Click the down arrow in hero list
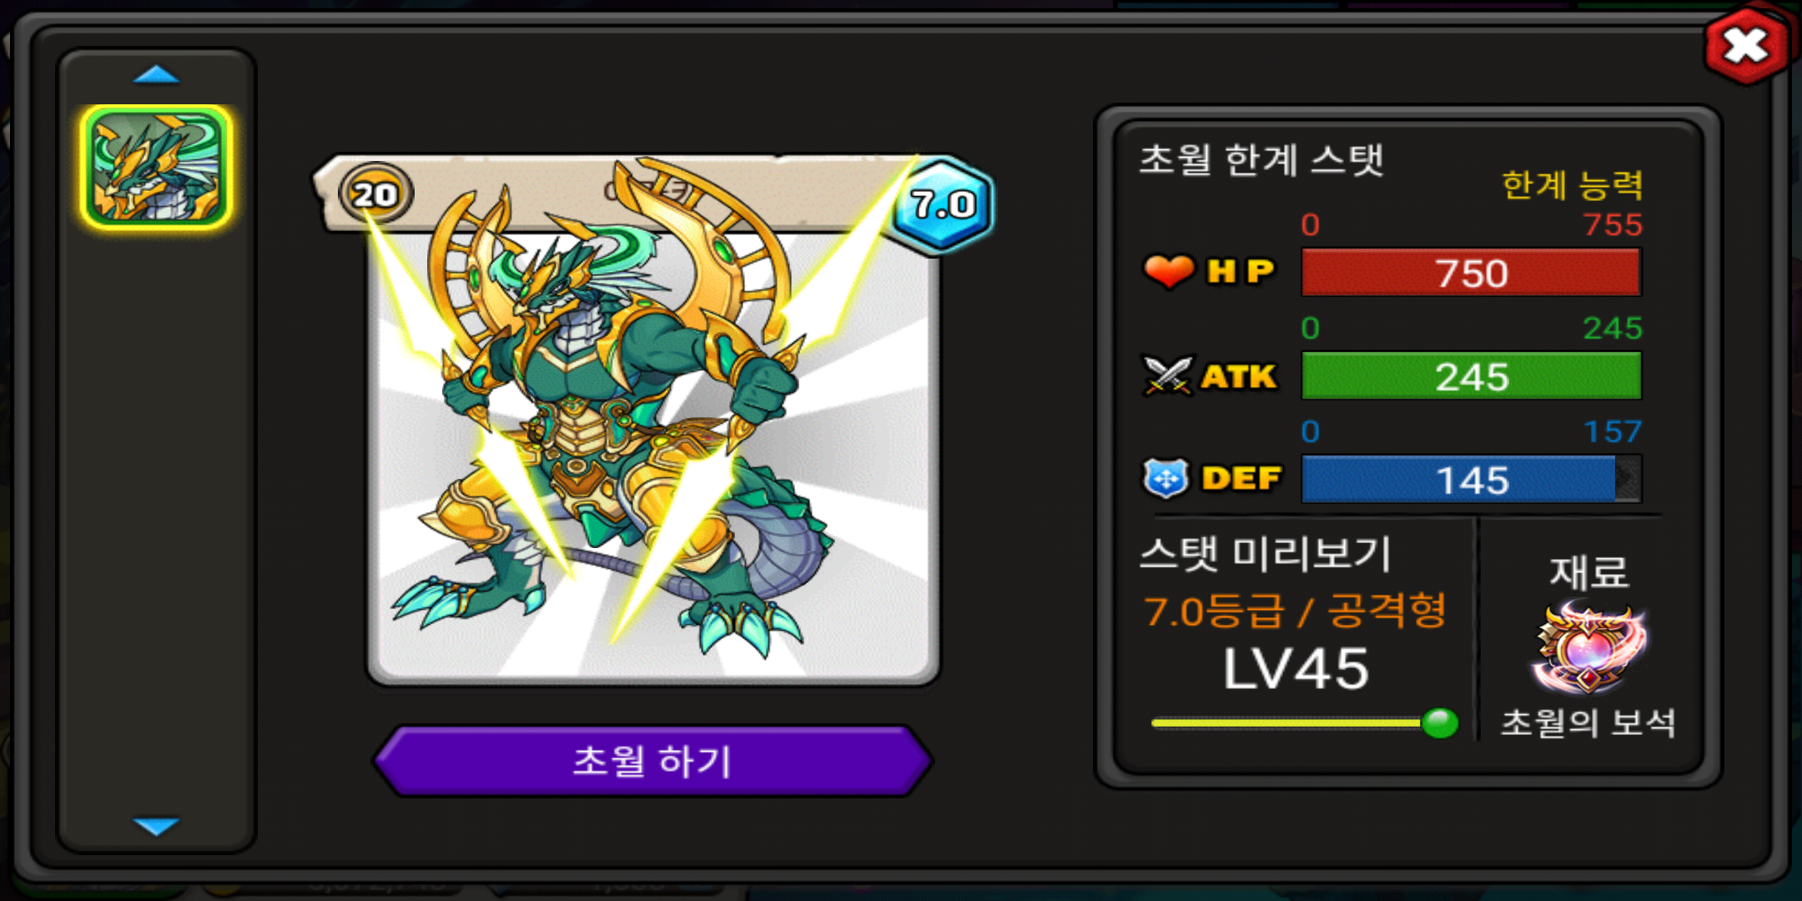The height and width of the screenshot is (901, 1802). click(x=156, y=826)
